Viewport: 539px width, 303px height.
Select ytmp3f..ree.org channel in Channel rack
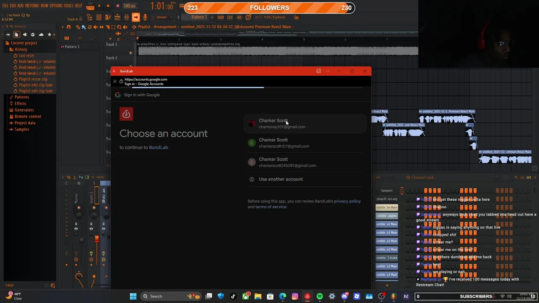click(x=387, y=199)
